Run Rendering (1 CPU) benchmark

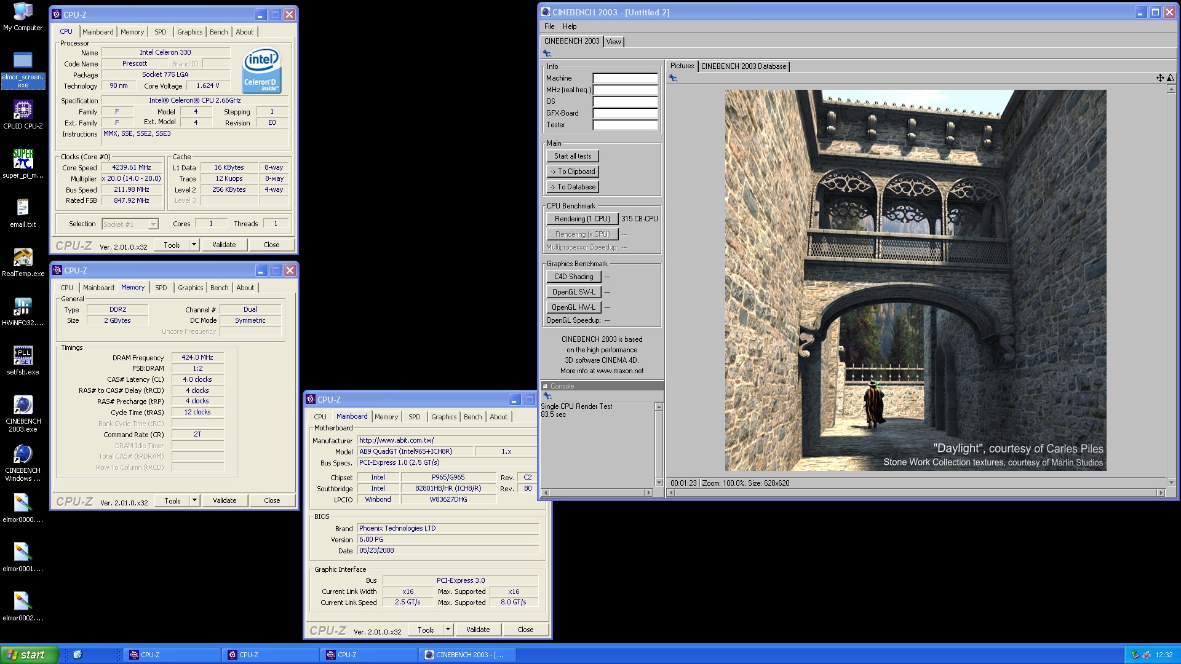click(582, 219)
